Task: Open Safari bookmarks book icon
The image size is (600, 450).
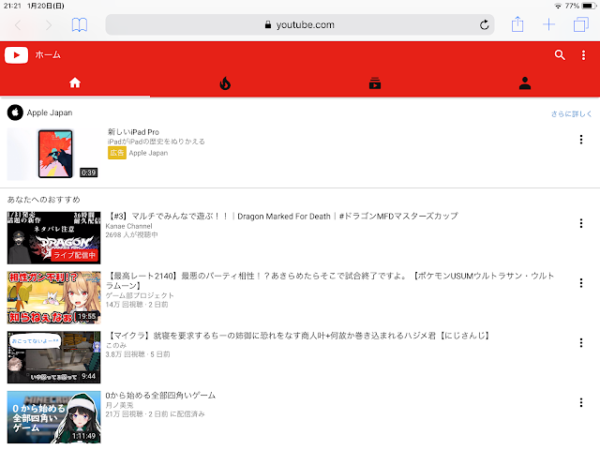Action: point(80,25)
